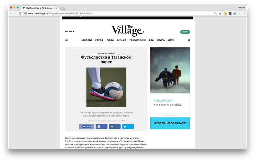Bookmark page with the star icon
The image size is (255, 161).
pyautogui.click(x=220, y=14)
